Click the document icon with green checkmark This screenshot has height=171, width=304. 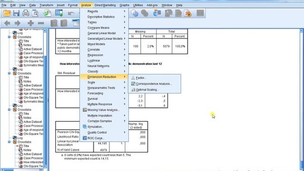tap(47, 13)
